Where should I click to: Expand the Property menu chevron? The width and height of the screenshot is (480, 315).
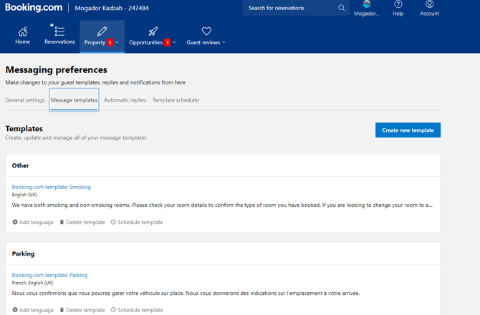tap(117, 42)
